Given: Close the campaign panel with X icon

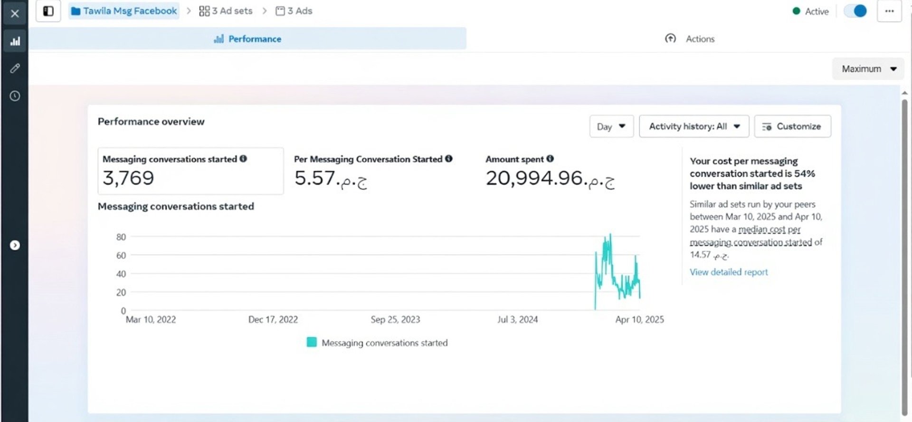Looking at the screenshot, I should coord(15,13).
